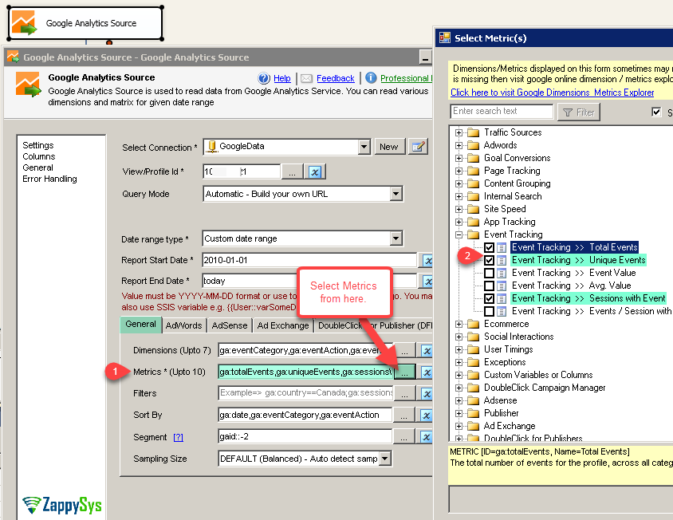
Task: Expand the Traffic Sources tree node
Action: tap(459, 132)
